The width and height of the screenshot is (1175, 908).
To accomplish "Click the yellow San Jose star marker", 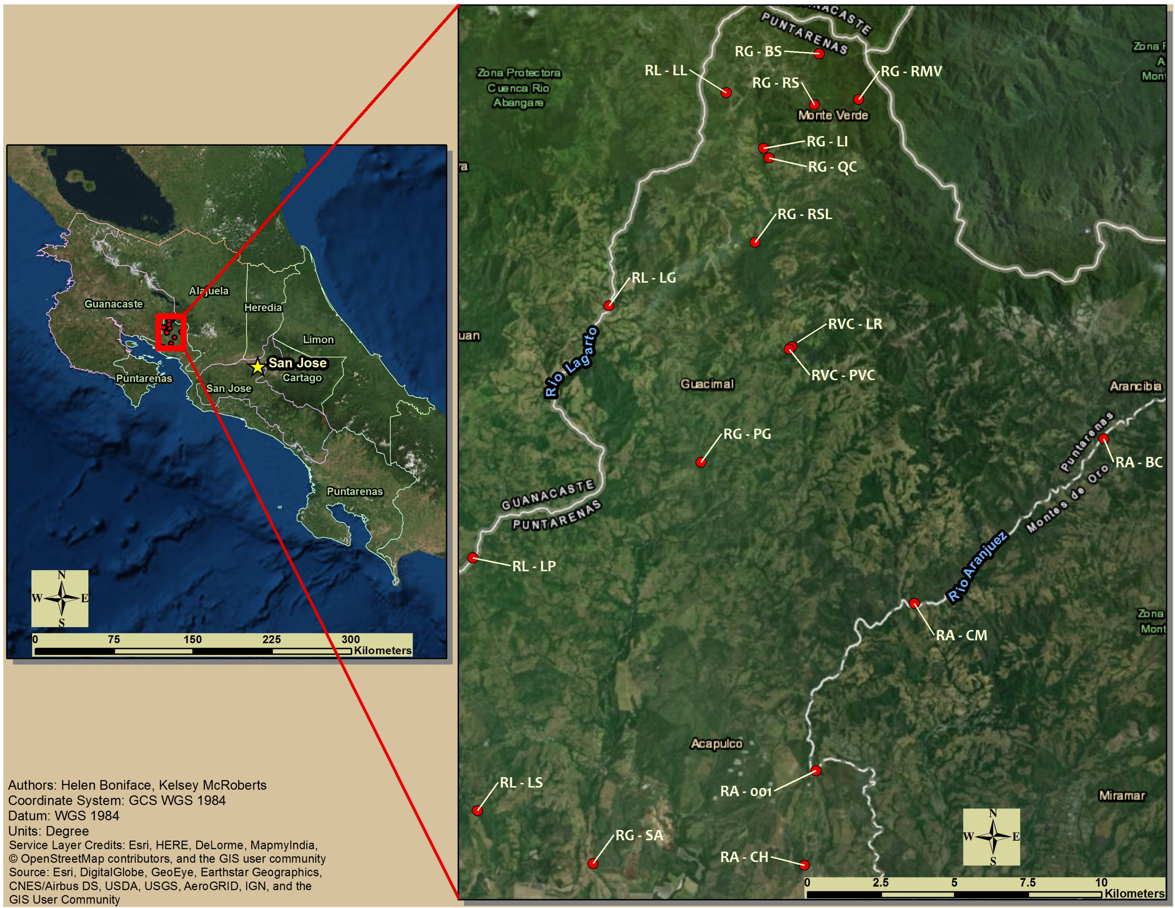I will pyautogui.click(x=257, y=367).
